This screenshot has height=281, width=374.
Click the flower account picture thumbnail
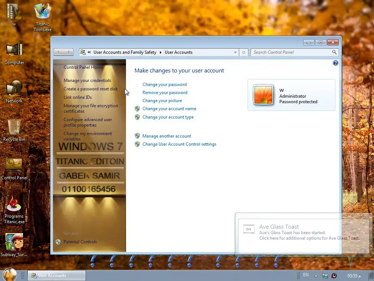[x=263, y=95]
